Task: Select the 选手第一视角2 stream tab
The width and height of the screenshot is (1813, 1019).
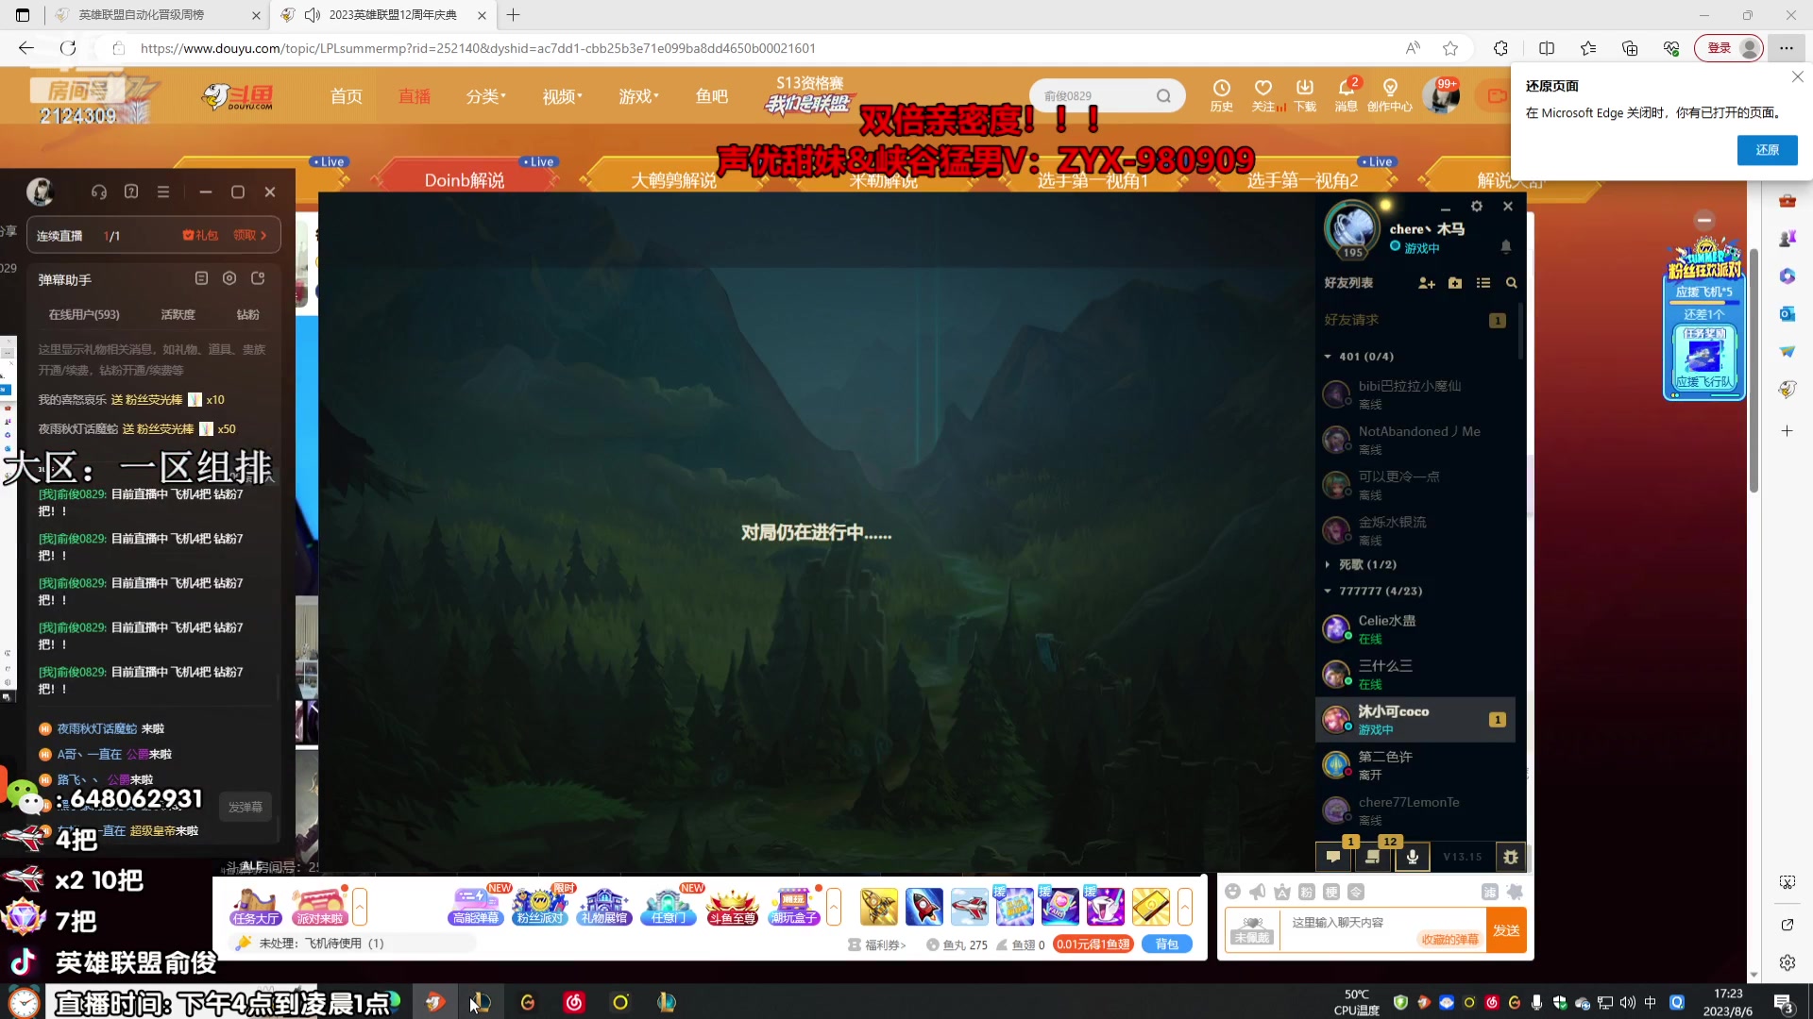Action: pos(1303,179)
